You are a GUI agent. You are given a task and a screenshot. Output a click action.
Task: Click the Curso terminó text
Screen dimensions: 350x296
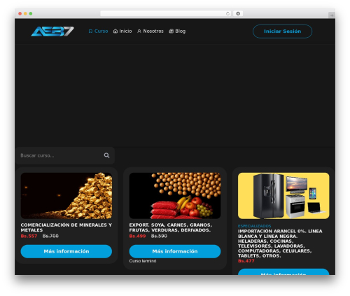coord(143,261)
